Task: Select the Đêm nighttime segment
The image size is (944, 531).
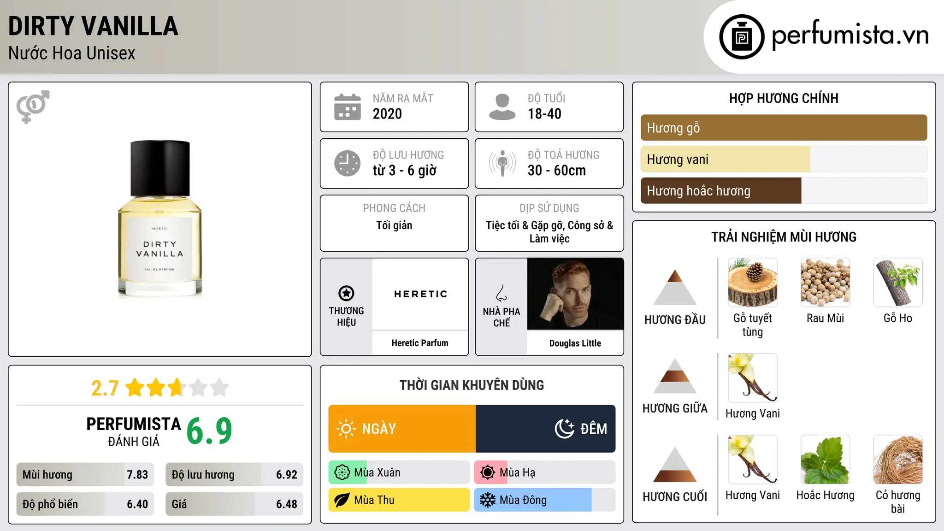Action: point(546,429)
